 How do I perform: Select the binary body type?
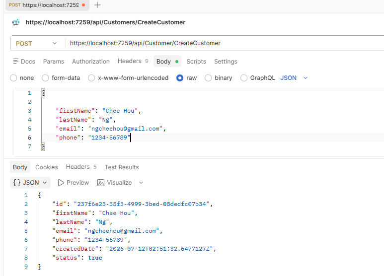[208, 78]
